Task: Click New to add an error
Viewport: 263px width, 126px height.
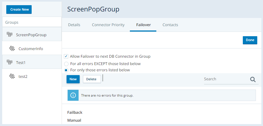Action: coord(73,79)
